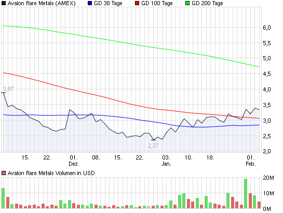Click the first green volume bar at chart start
Viewport: 283px width, 213px height.
pyautogui.click(x=3, y=198)
